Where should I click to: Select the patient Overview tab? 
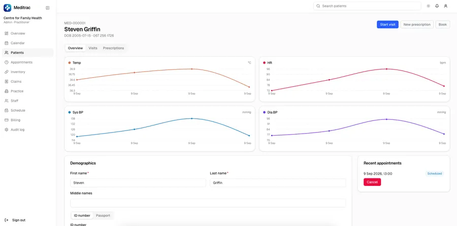[x=75, y=48]
